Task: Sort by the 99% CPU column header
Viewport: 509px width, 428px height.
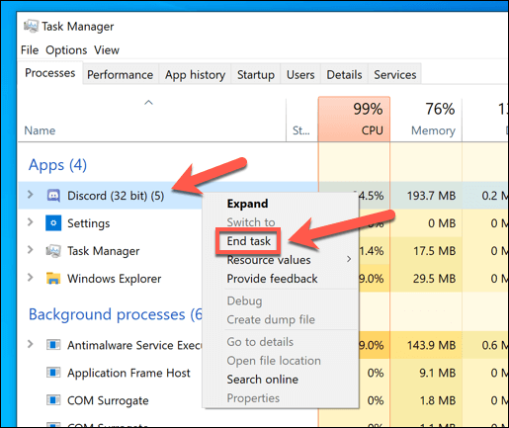Action: coord(354,120)
